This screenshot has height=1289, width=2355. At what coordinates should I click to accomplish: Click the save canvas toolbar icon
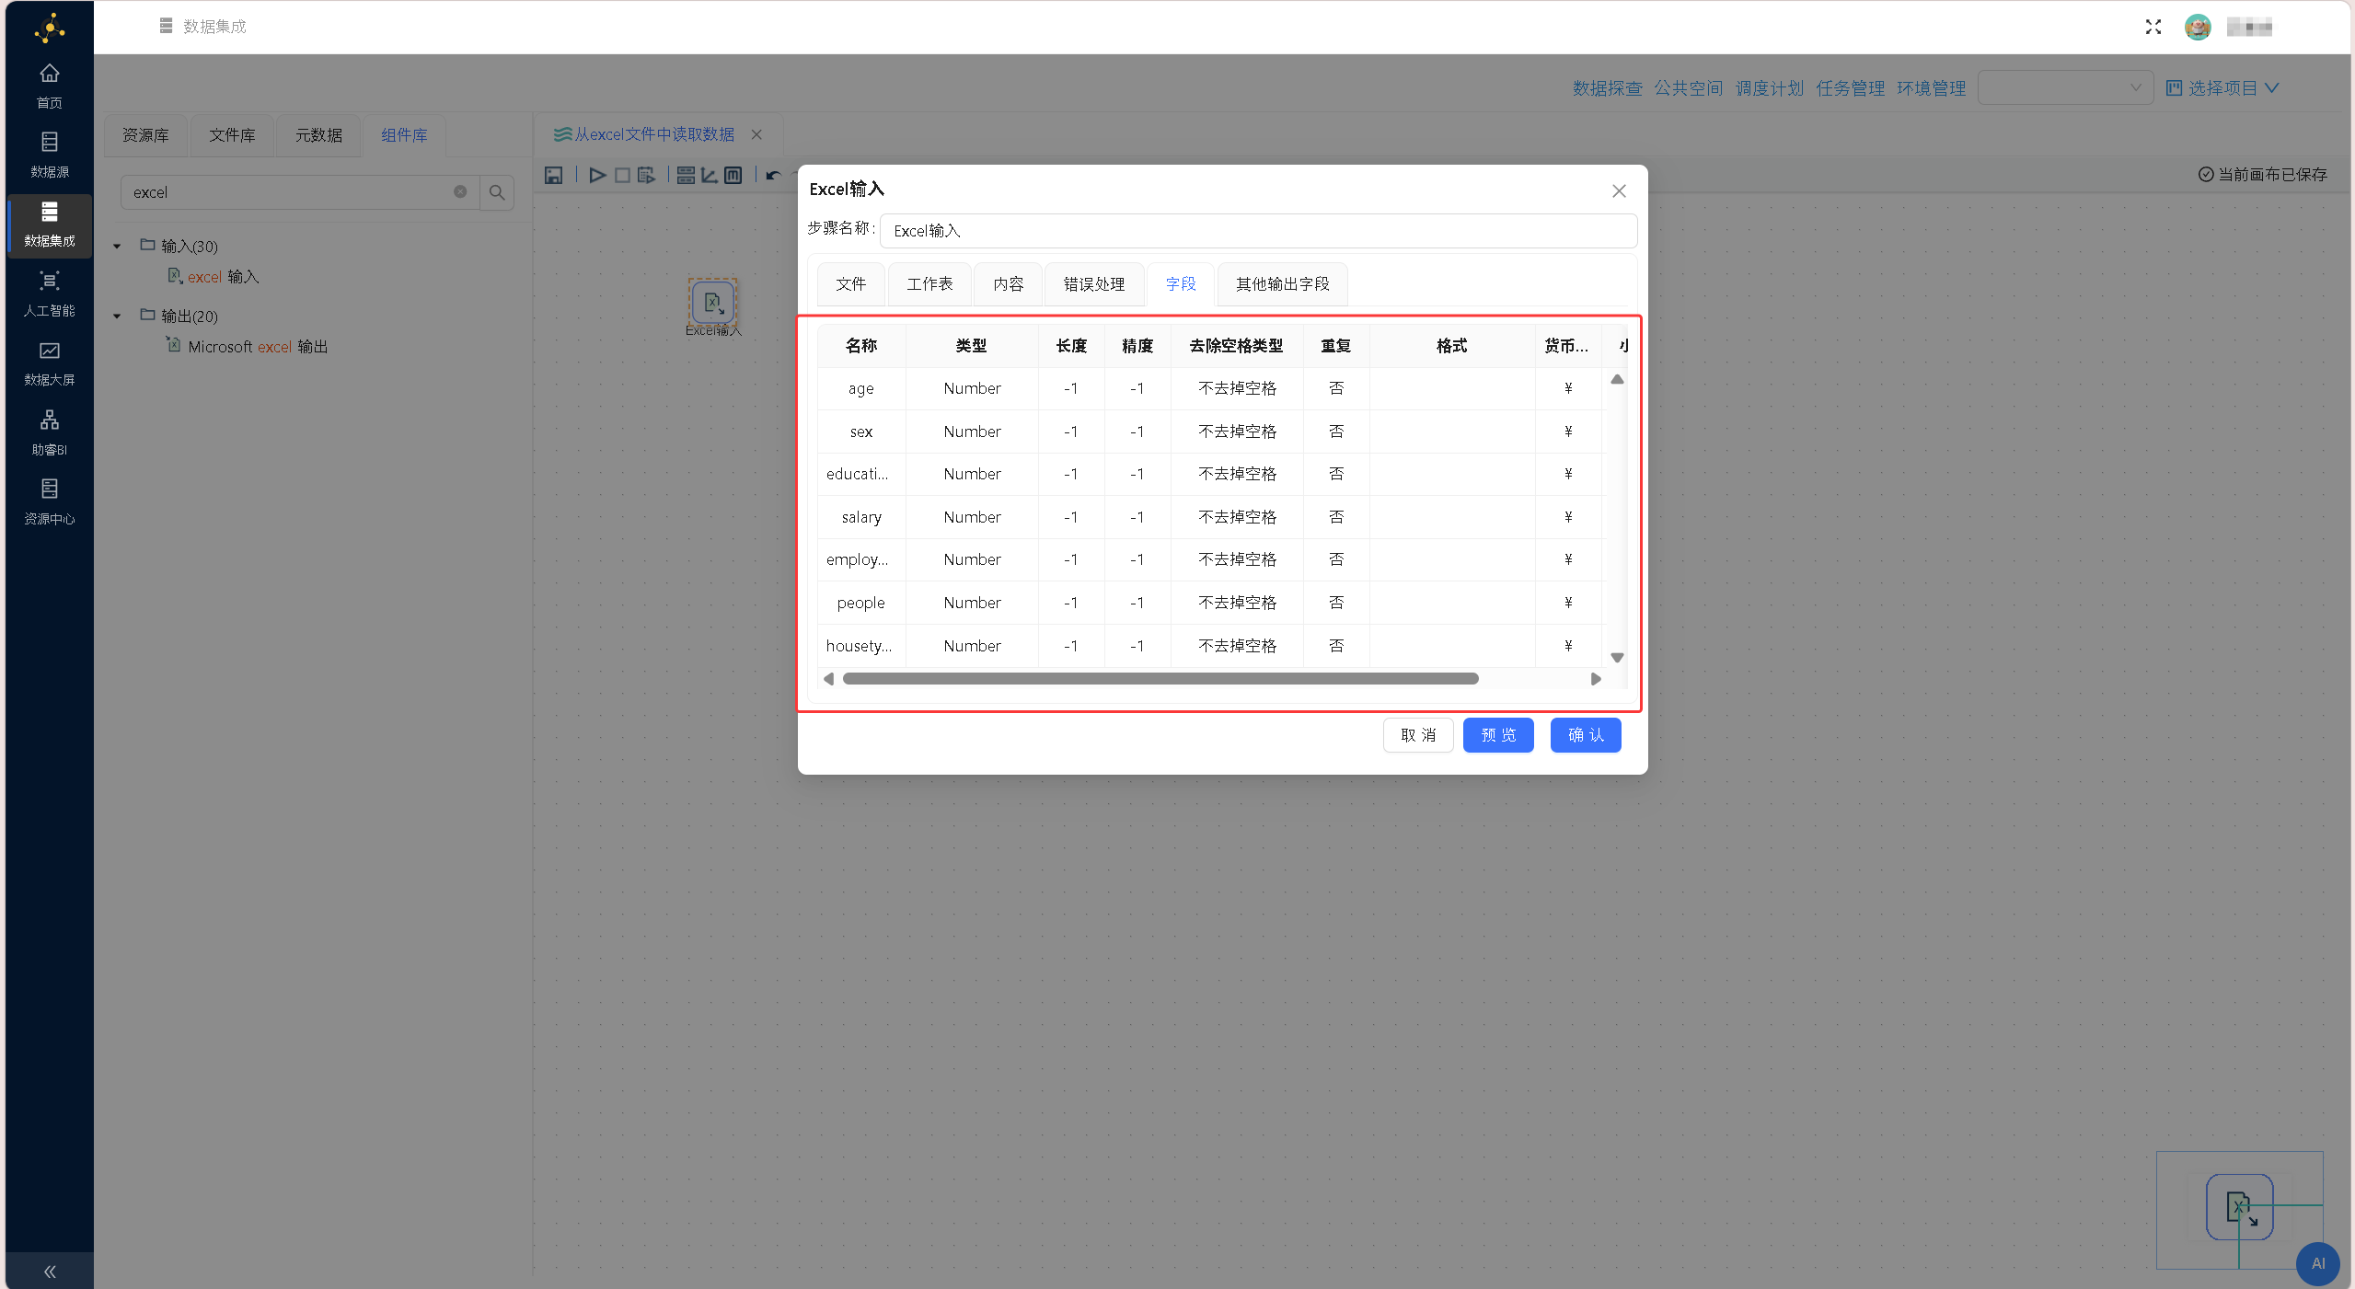pos(553,175)
